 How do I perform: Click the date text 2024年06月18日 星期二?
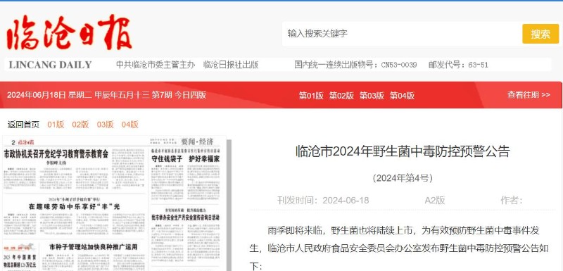49,95
